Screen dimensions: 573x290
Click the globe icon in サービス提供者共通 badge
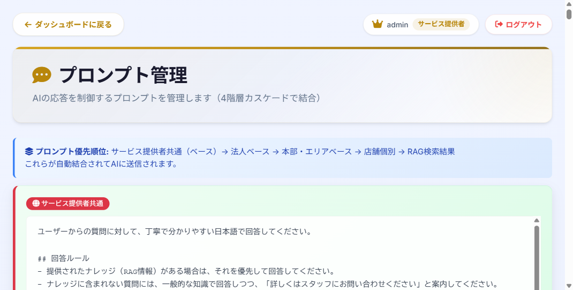click(x=36, y=203)
